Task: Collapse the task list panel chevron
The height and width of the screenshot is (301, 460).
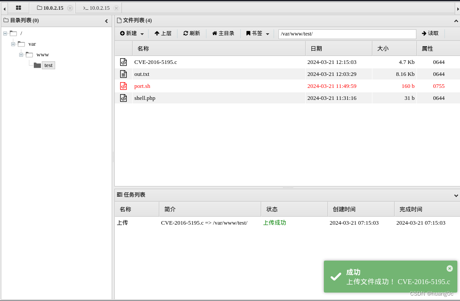Action: 456,196
